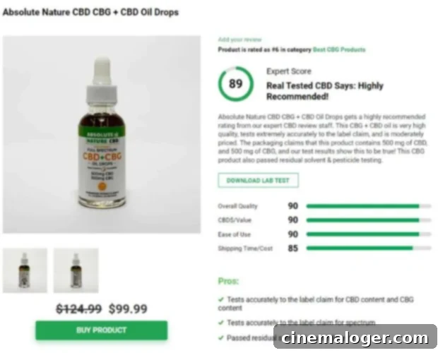Click the product title Absolute Nature CBD
Viewport: 438px width, 353px height.
[x=90, y=12]
